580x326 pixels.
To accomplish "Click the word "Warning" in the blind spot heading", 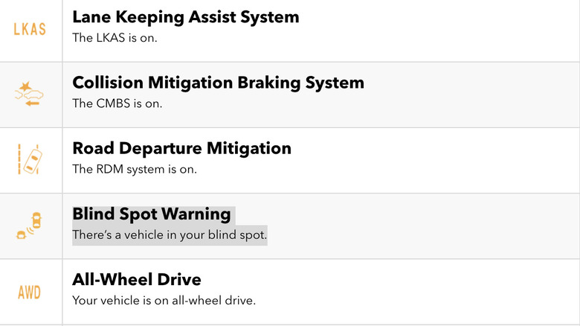I will click(196, 214).
